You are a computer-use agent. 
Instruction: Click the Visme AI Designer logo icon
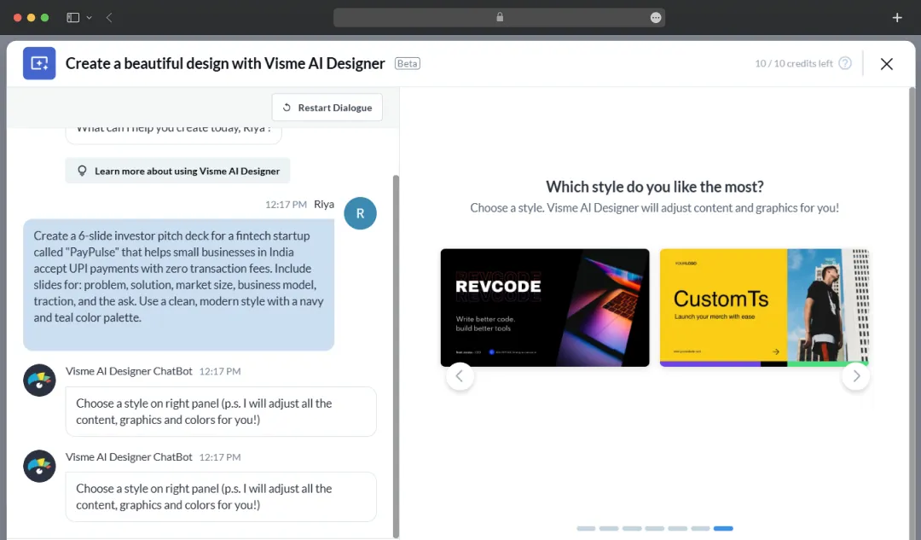tap(39, 63)
